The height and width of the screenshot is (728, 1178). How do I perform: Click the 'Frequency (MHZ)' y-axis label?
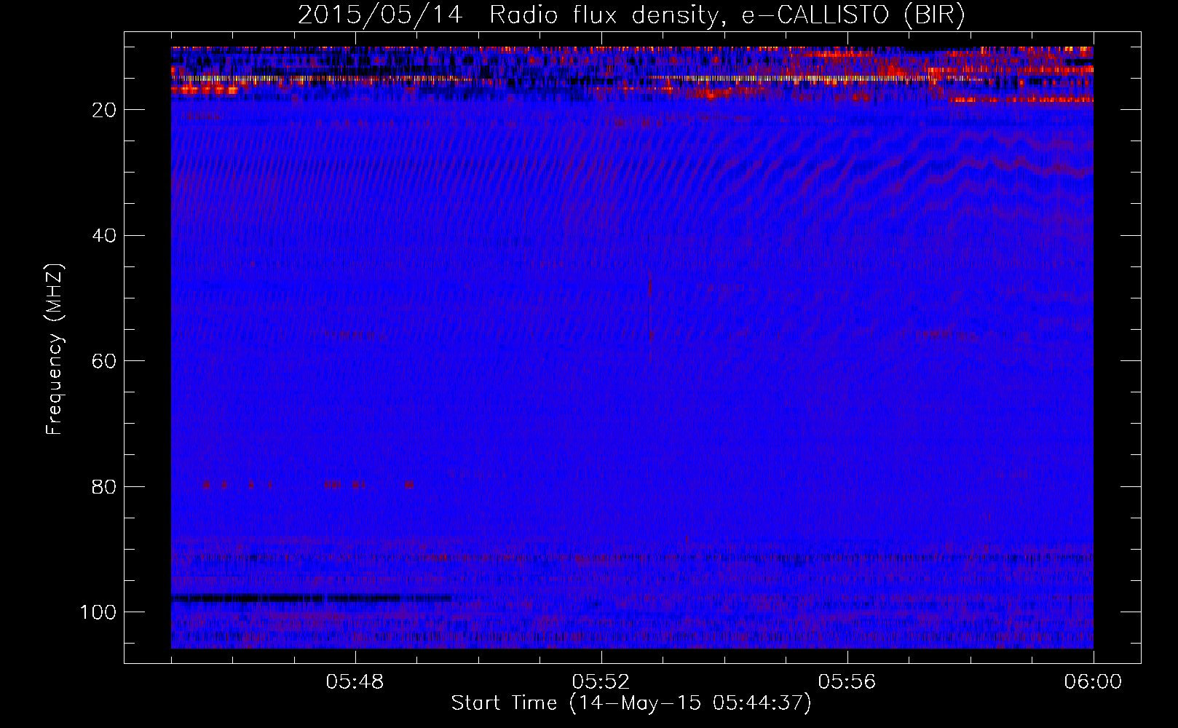click(55, 349)
